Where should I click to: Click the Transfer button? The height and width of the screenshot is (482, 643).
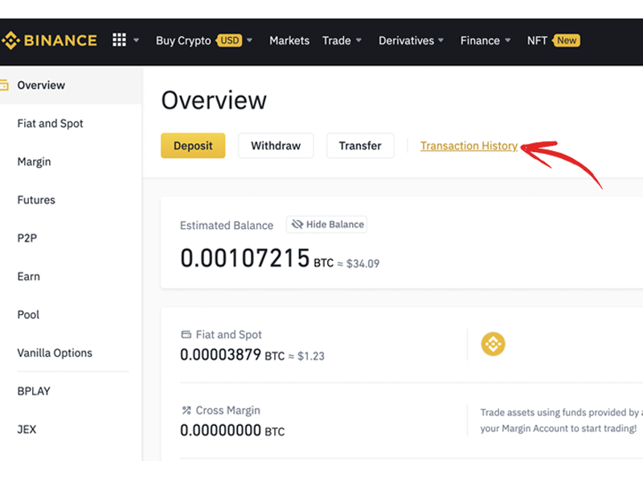[x=360, y=145]
